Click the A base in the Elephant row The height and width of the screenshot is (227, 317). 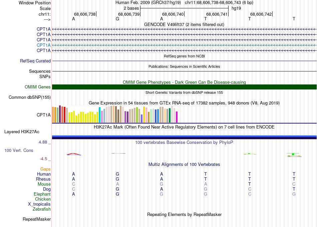[x=74, y=194]
